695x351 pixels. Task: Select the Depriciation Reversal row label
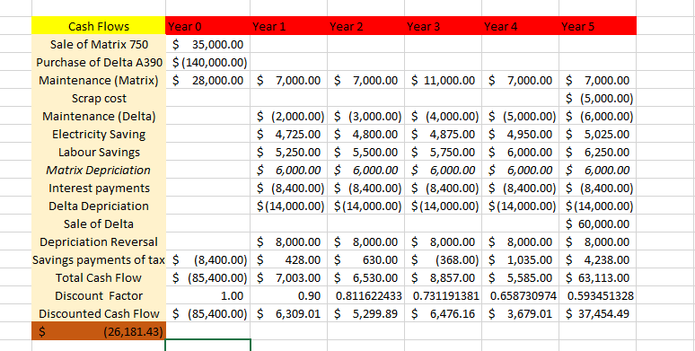(x=99, y=242)
